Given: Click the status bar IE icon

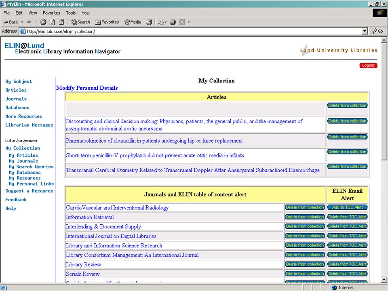Looking at the screenshot, I should click(x=4, y=287).
